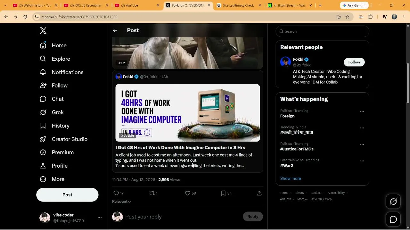Click Show more under What's happening
Viewport: 410px width, 230px height.
(x=291, y=179)
